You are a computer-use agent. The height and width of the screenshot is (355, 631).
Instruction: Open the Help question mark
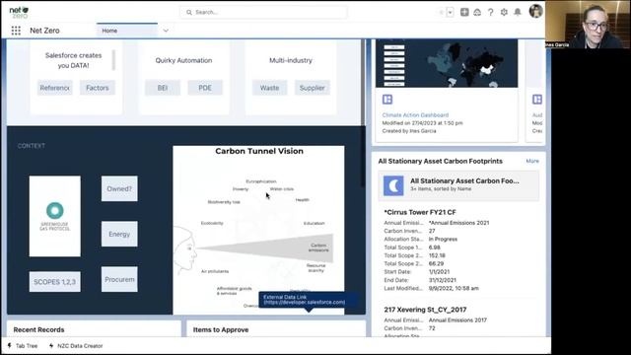tap(491, 13)
